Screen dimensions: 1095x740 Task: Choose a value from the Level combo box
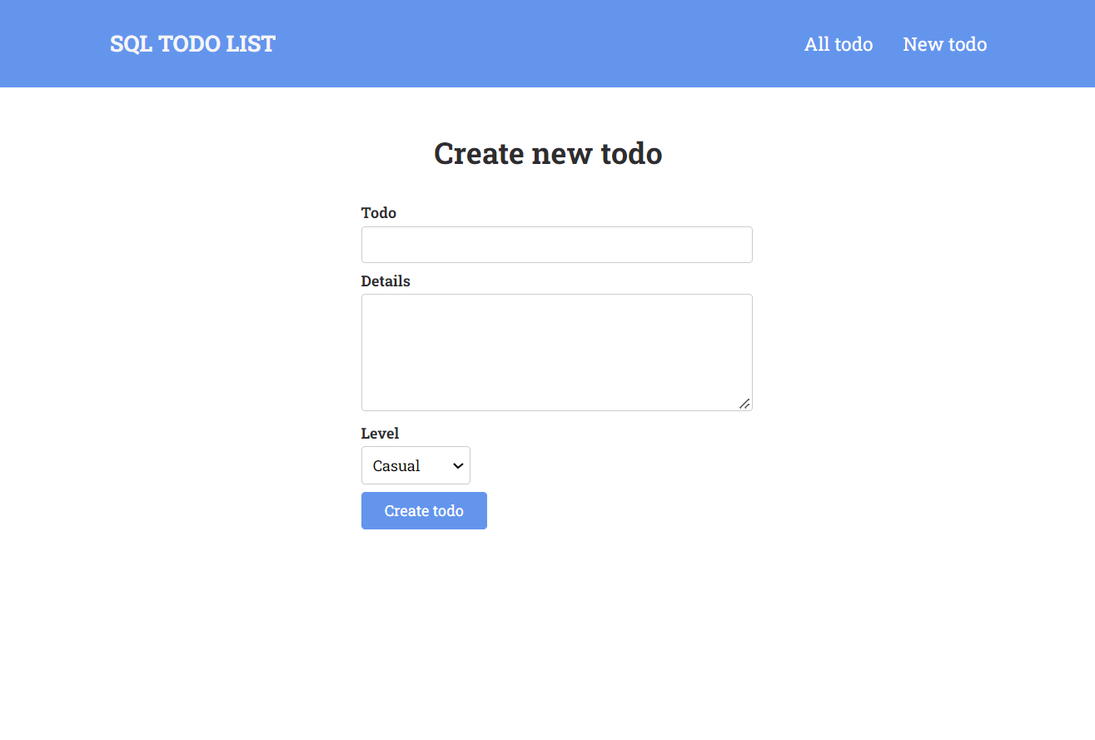[x=416, y=465]
